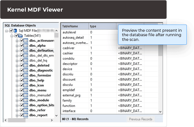The width and height of the screenshot is (194, 127).
Task: Select the descriptor cell
Action: 75,64
